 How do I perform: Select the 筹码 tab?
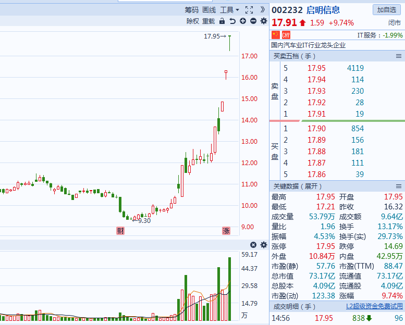coord(191,10)
